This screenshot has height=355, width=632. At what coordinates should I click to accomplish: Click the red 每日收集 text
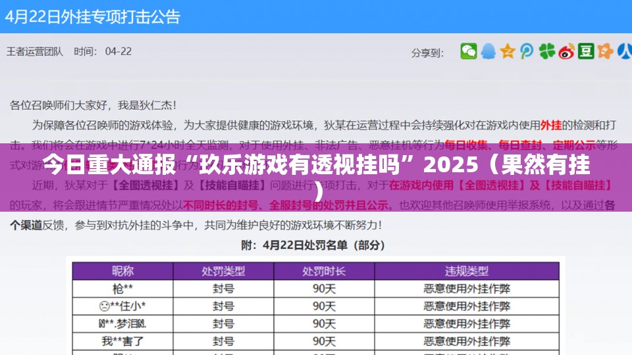pyautogui.click(x=467, y=145)
